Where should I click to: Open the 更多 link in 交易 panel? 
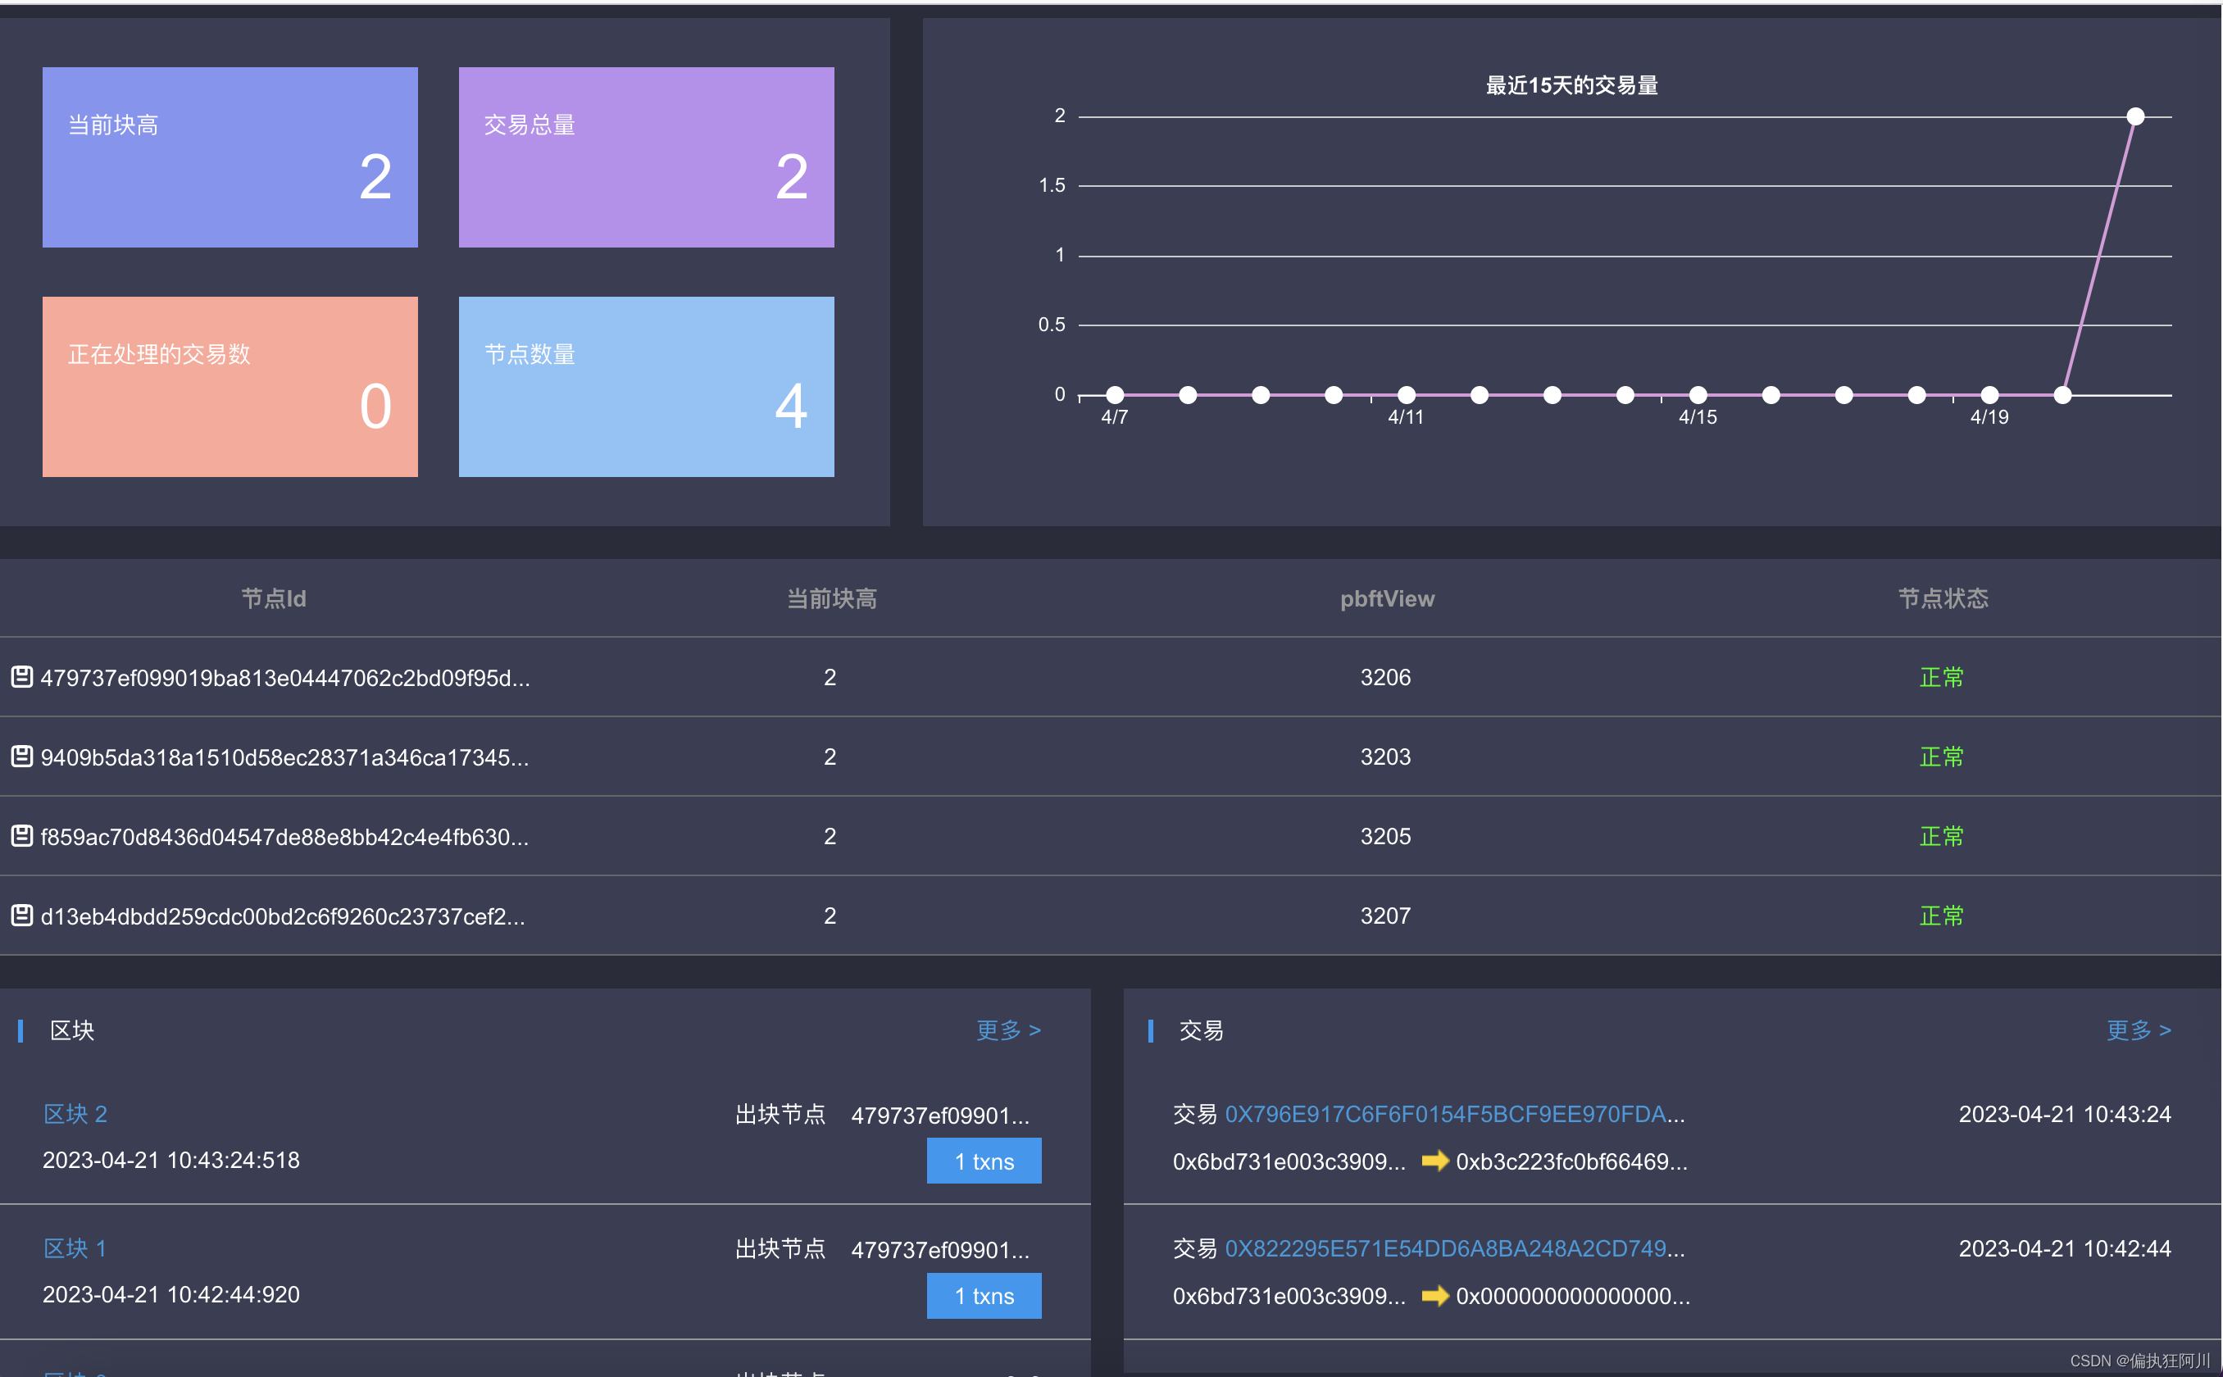2139,1030
